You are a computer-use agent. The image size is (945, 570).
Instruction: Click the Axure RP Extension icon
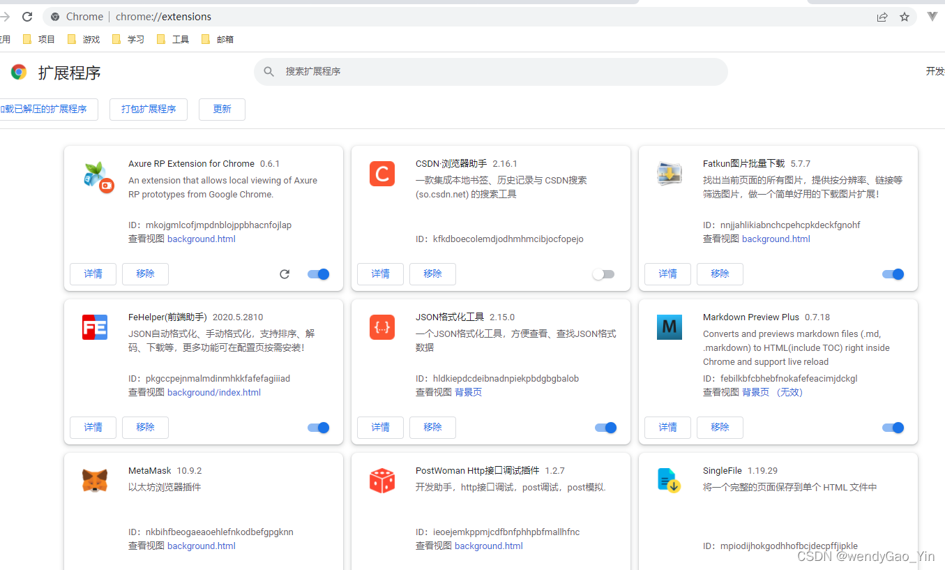[x=98, y=177]
